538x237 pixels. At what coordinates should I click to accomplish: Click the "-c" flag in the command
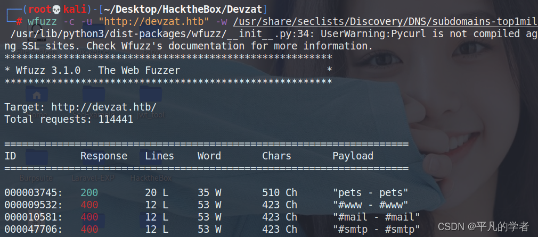69,22
